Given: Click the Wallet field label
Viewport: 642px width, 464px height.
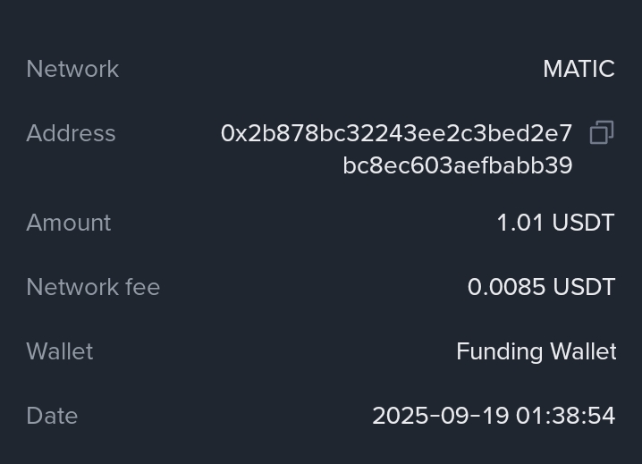Looking at the screenshot, I should (60, 351).
